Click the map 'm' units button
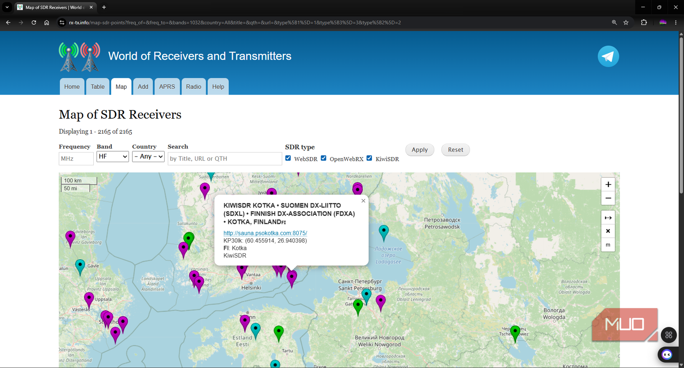The image size is (684, 368). tap(608, 245)
